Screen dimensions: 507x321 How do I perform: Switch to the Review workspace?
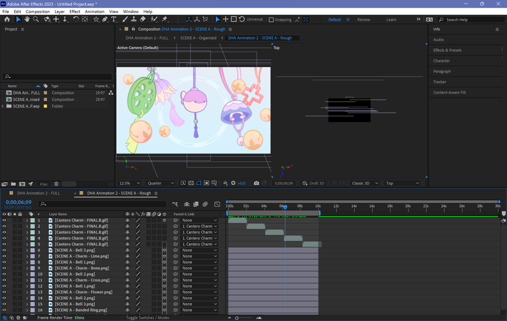(x=363, y=20)
